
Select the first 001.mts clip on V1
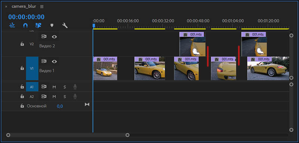pyautogui.click(x=105, y=68)
